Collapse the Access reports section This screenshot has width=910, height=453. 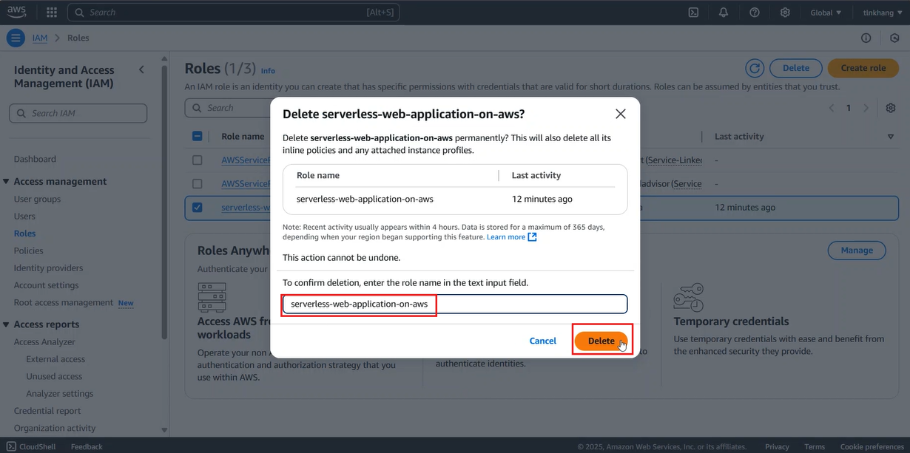(7, 324)
